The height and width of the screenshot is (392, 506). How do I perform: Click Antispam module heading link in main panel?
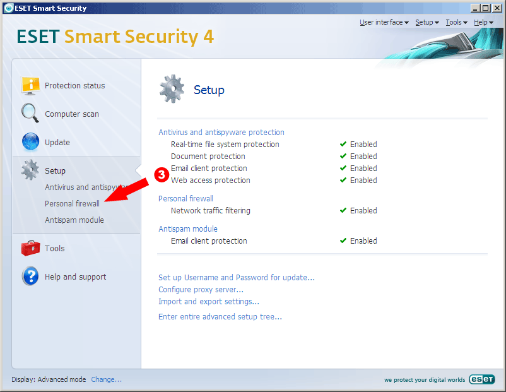pos(188,229)
